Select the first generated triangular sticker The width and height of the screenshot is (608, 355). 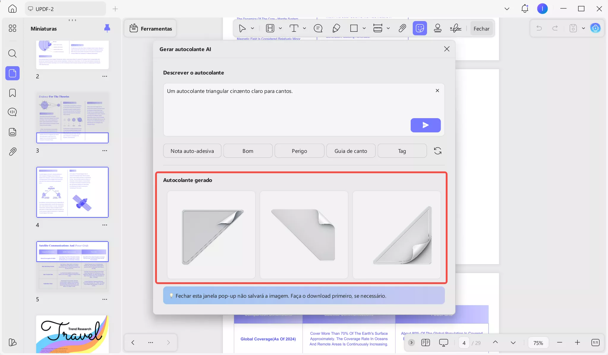(x=211, y=235)
